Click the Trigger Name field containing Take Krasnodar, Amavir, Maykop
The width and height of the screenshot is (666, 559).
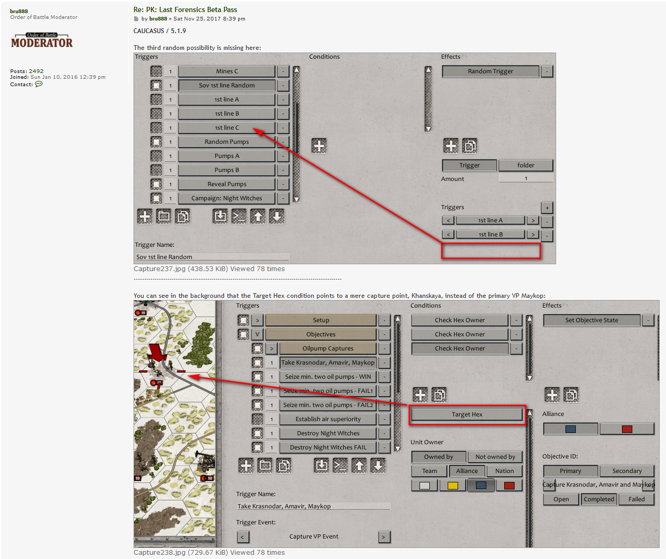(313, 506)
